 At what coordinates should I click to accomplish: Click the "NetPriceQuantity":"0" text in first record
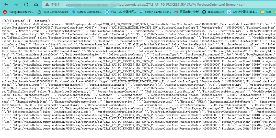click(x=27, y=34)
